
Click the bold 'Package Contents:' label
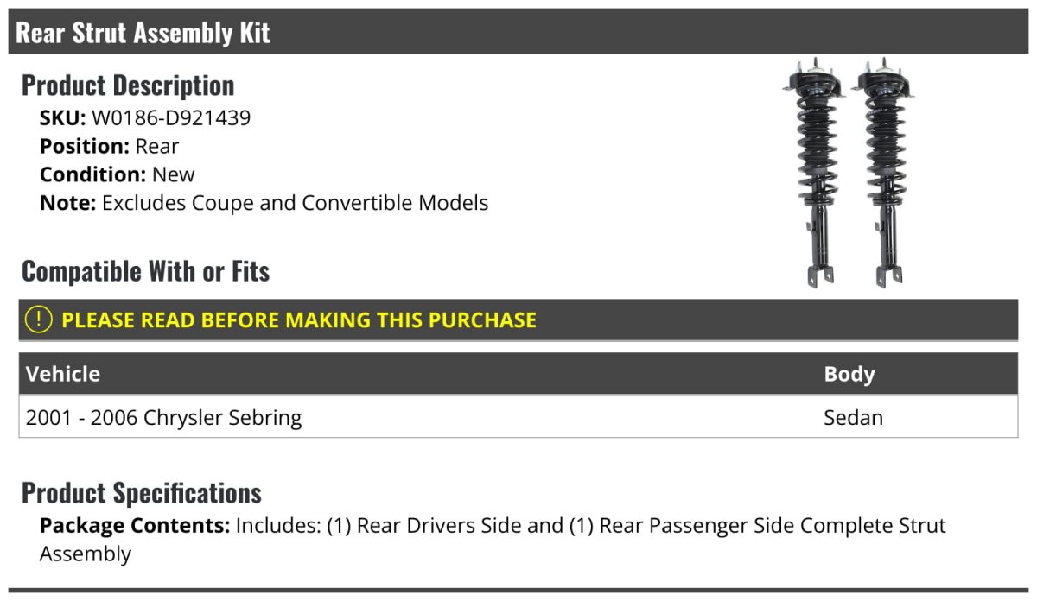(x=135, y=526)
